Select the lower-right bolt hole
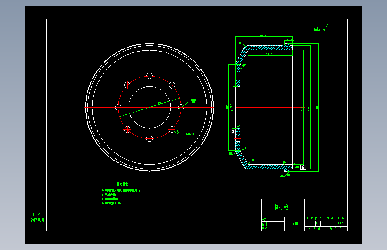Image resolution: width=387 pixels, height=250 pixels. point(172,129)
